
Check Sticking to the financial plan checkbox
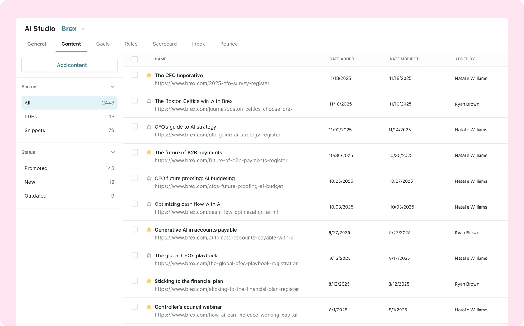135,281
